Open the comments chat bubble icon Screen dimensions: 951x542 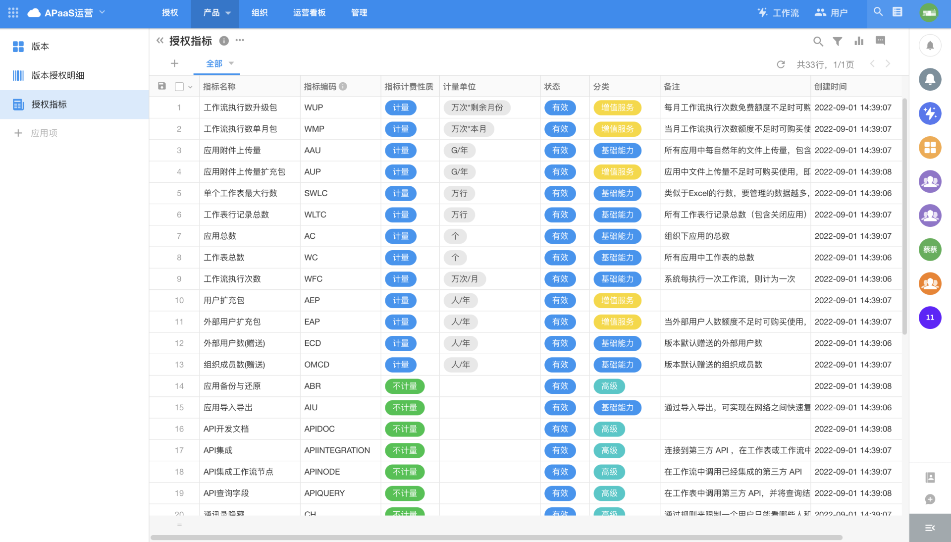click(880, 41)
